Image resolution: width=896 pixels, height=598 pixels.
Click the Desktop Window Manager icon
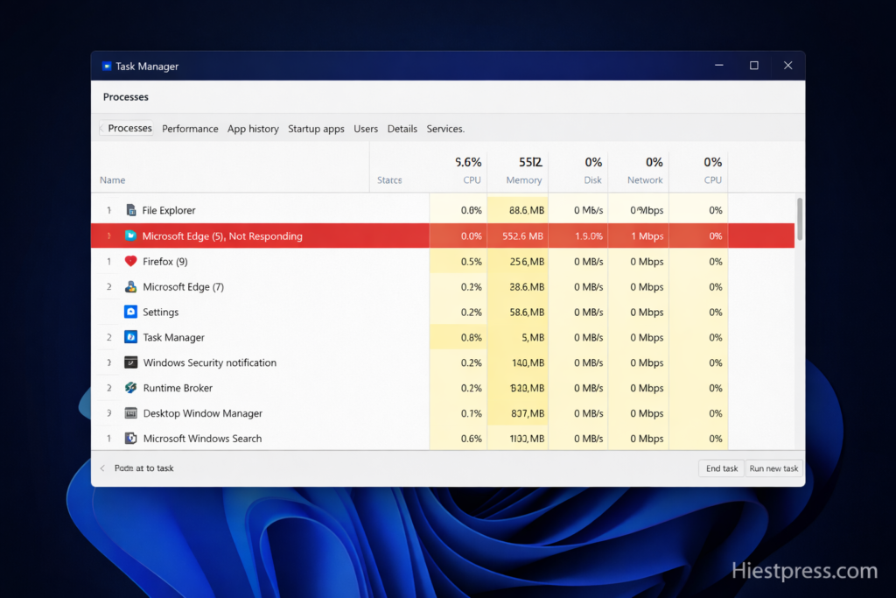click(131, 413)
